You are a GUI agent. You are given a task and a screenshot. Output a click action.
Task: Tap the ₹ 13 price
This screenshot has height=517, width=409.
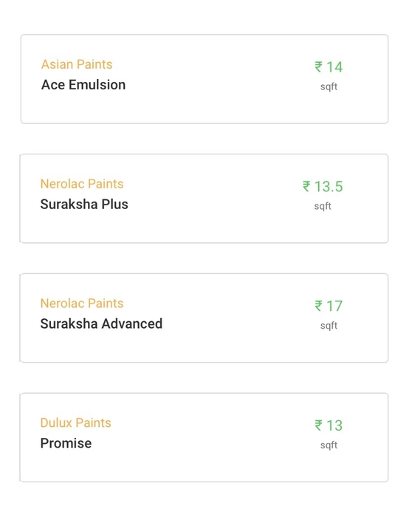click(x=329, y=425)
